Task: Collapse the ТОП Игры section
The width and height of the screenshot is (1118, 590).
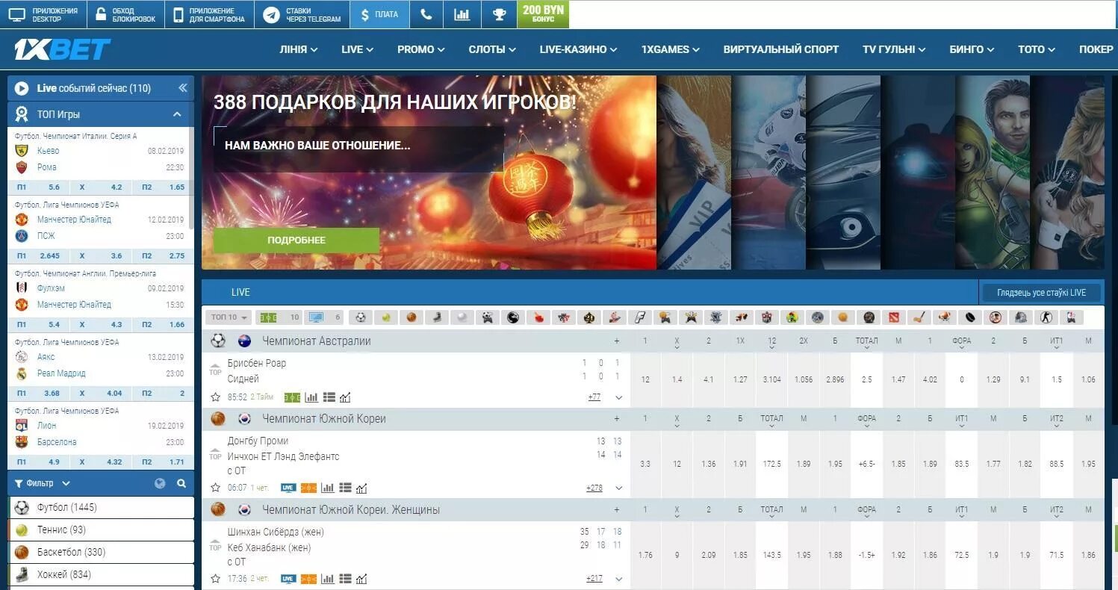Action: 177,114
